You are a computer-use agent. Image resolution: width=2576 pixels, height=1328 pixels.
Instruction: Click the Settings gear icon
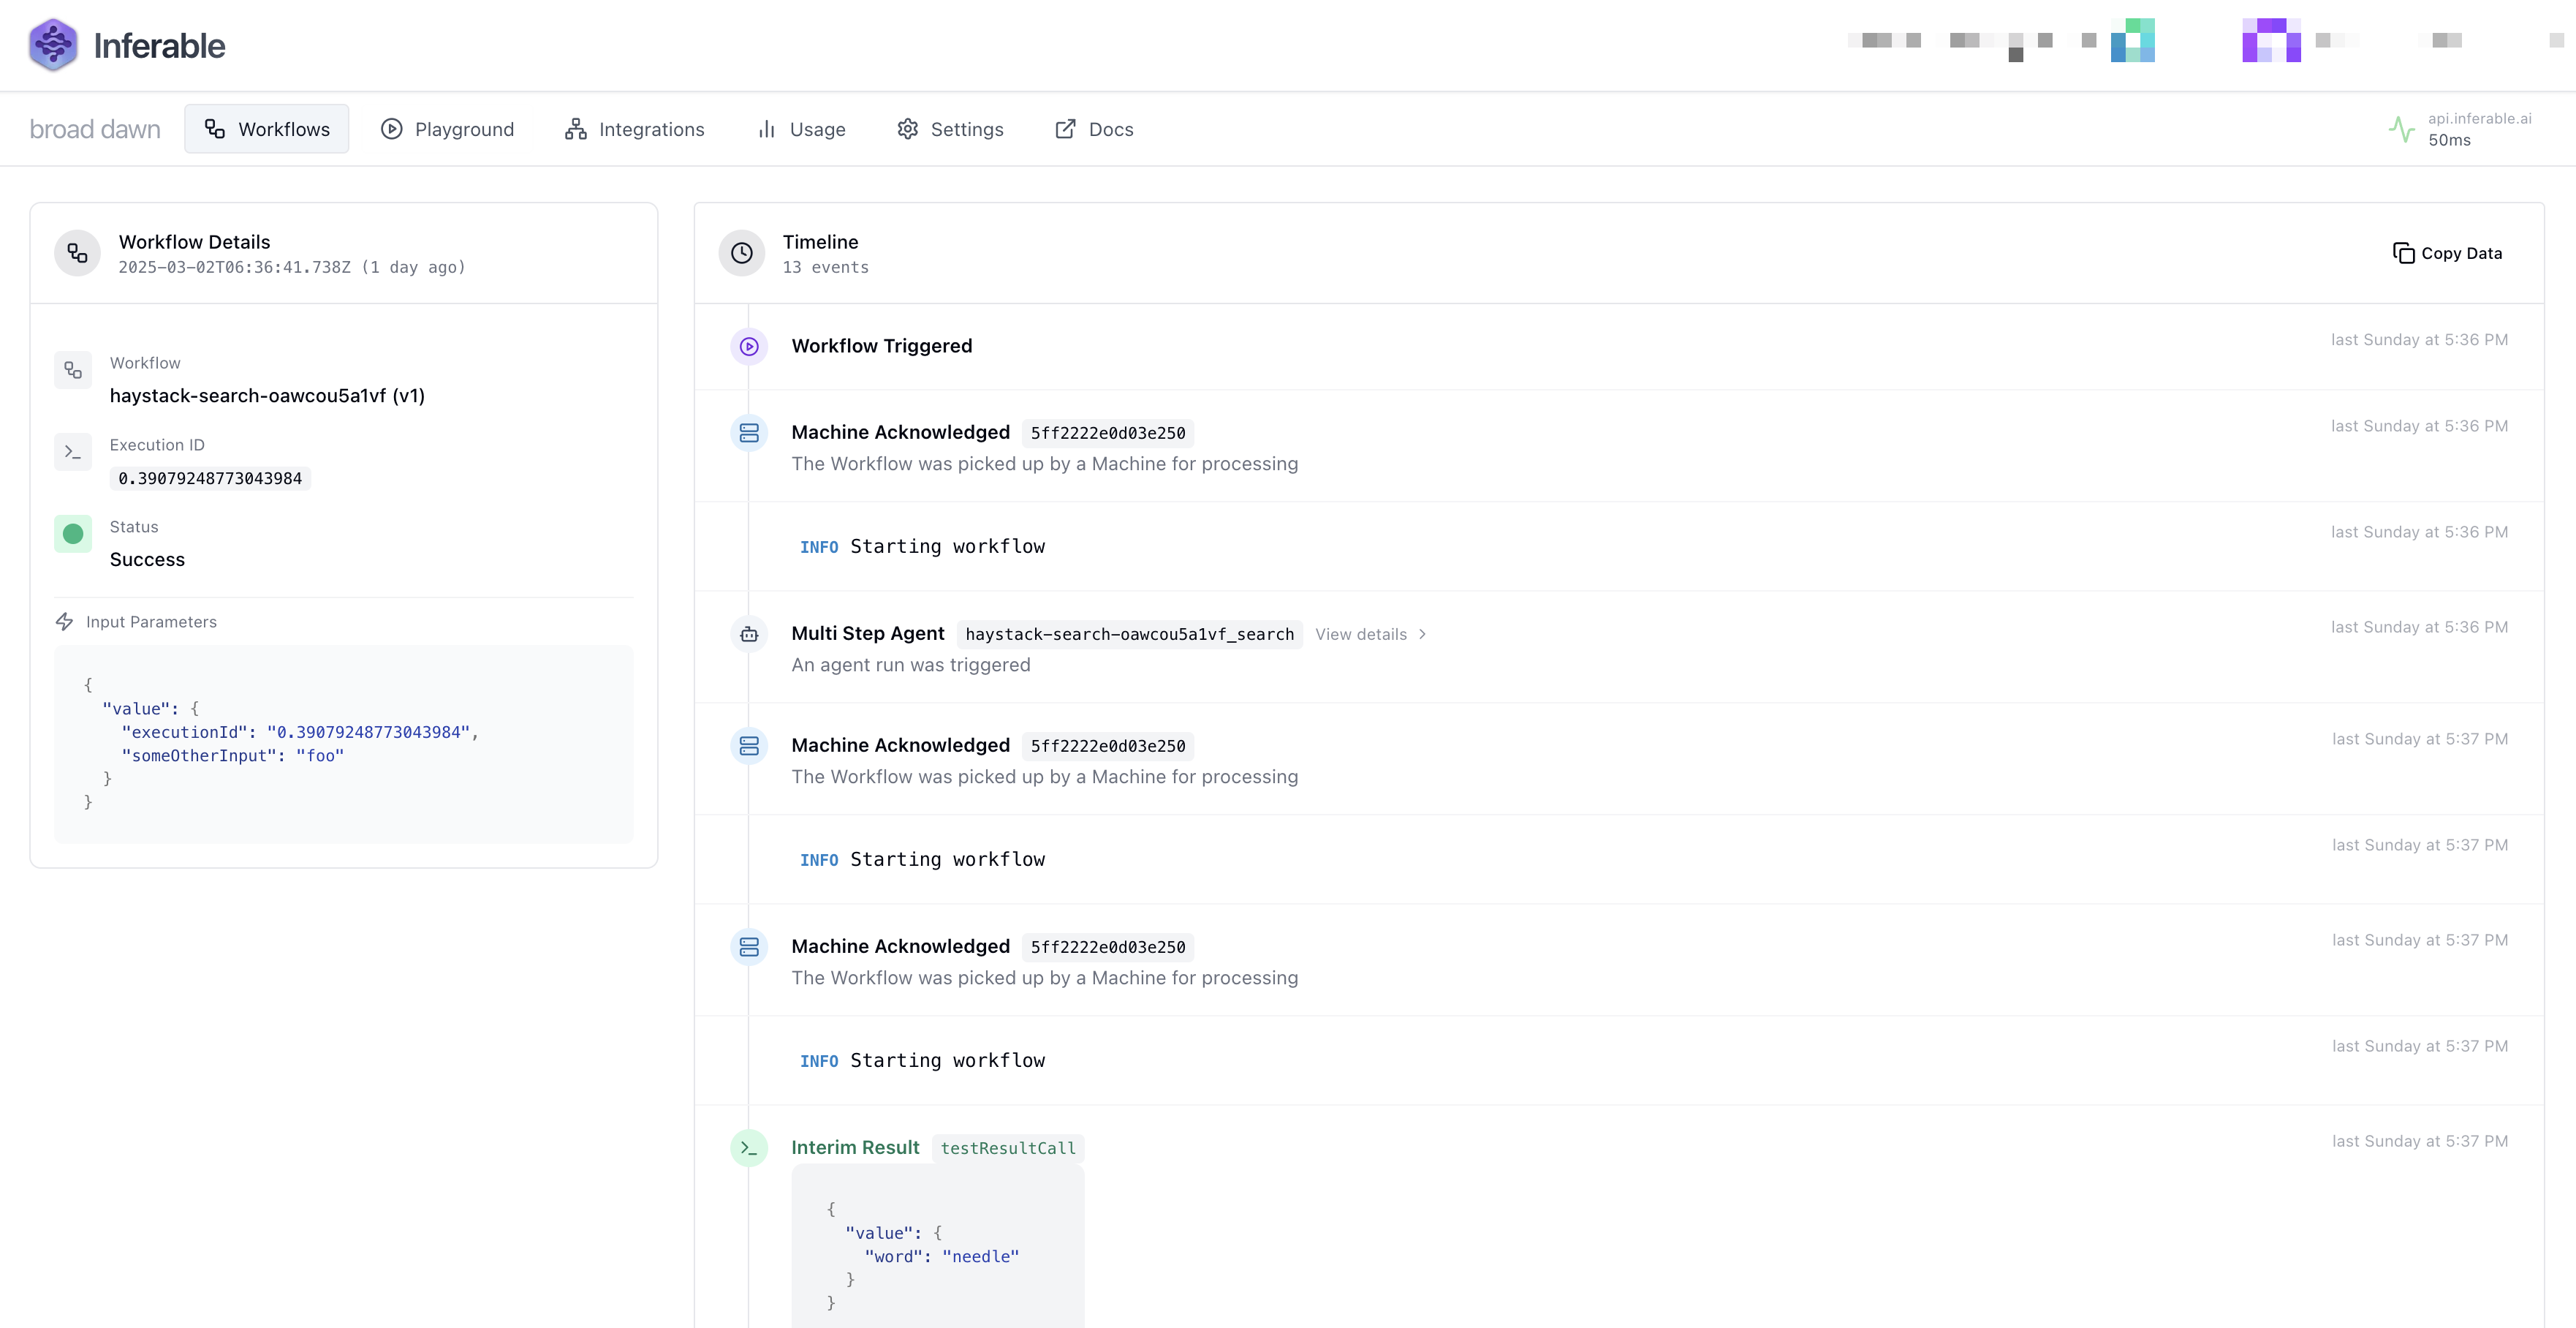point(908,129)
